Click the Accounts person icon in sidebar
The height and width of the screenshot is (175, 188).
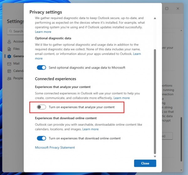[9, 42]
